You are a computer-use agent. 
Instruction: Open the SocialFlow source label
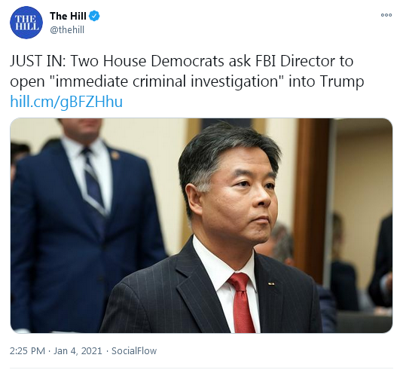(x=134, y=351)
